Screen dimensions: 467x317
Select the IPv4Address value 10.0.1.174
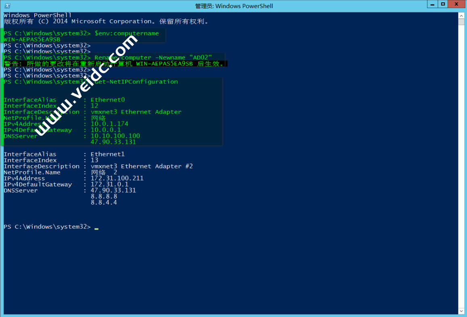109,124
